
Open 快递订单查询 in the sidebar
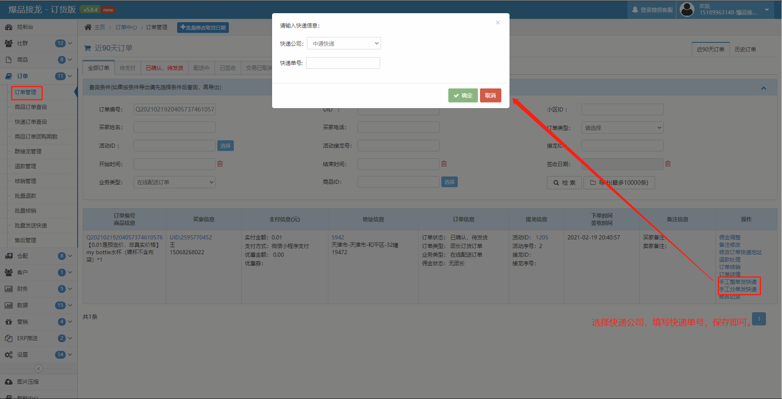point(31,122)
